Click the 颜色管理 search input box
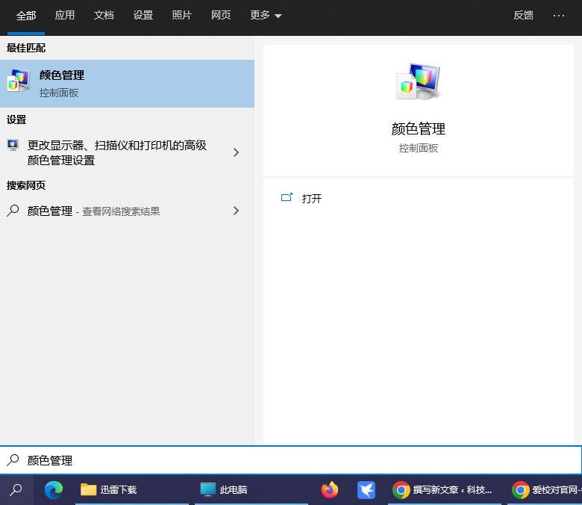The width and height of the screenshot is (582, 505). [x=291, y=460]
